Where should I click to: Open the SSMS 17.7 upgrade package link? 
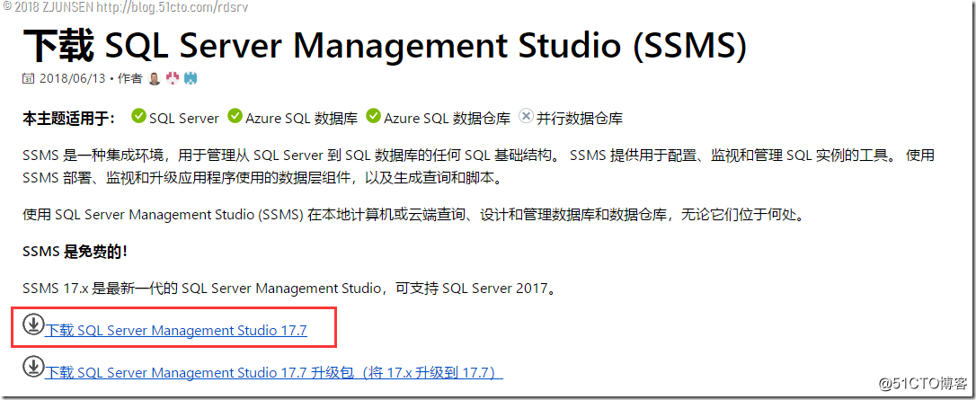tap(274, 372)
